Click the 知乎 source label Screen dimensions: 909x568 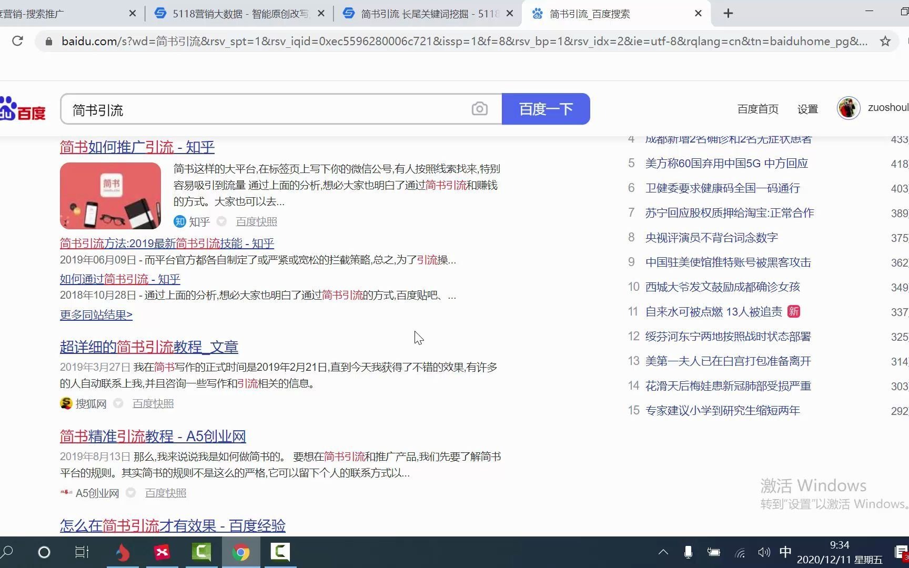192,221
